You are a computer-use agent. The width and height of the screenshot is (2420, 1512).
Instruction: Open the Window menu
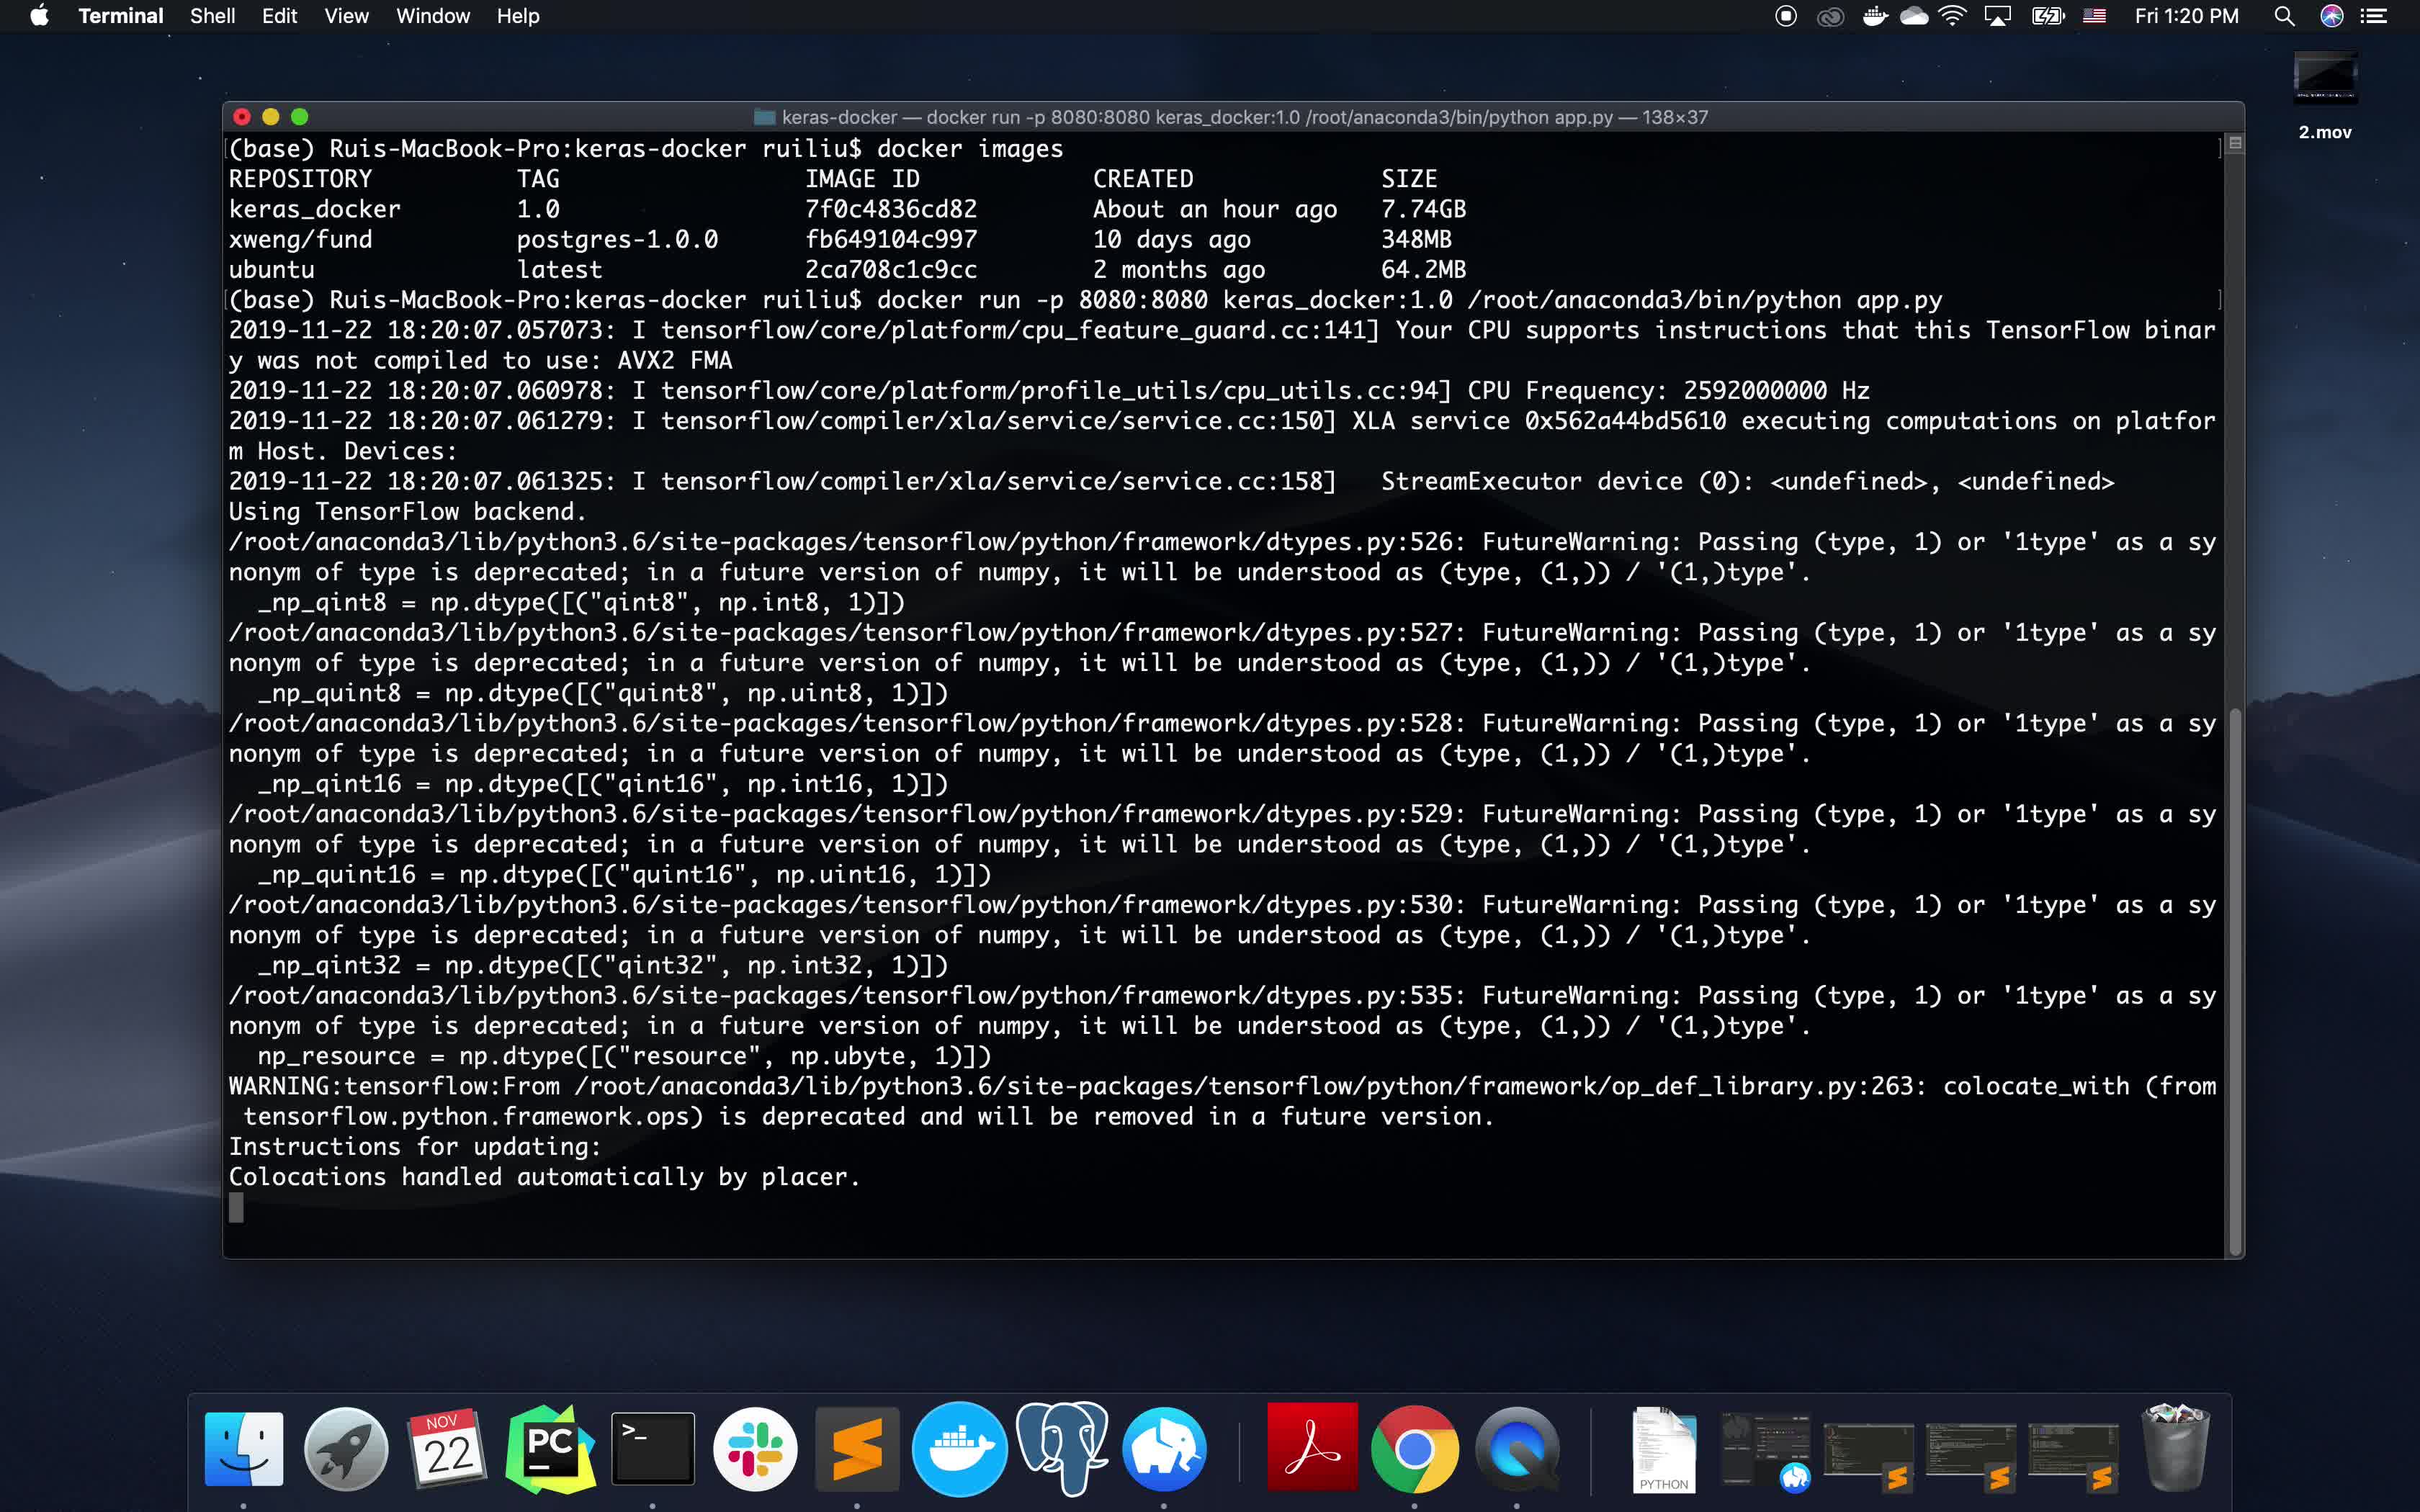click(432, 16)
